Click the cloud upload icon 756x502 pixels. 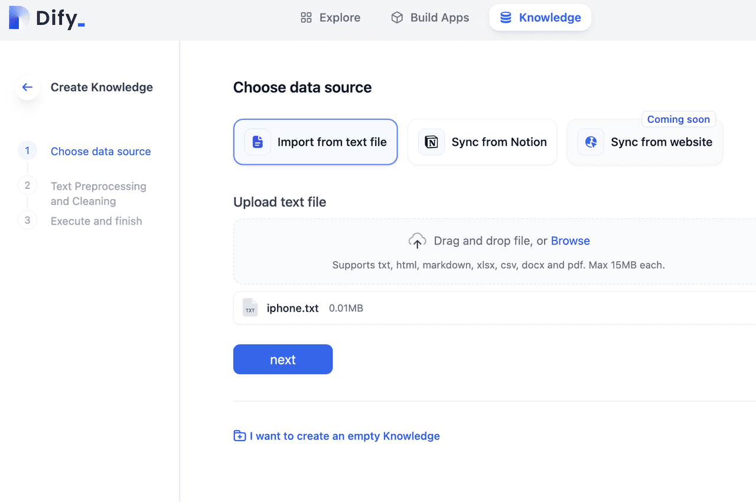tap(417, 241)
